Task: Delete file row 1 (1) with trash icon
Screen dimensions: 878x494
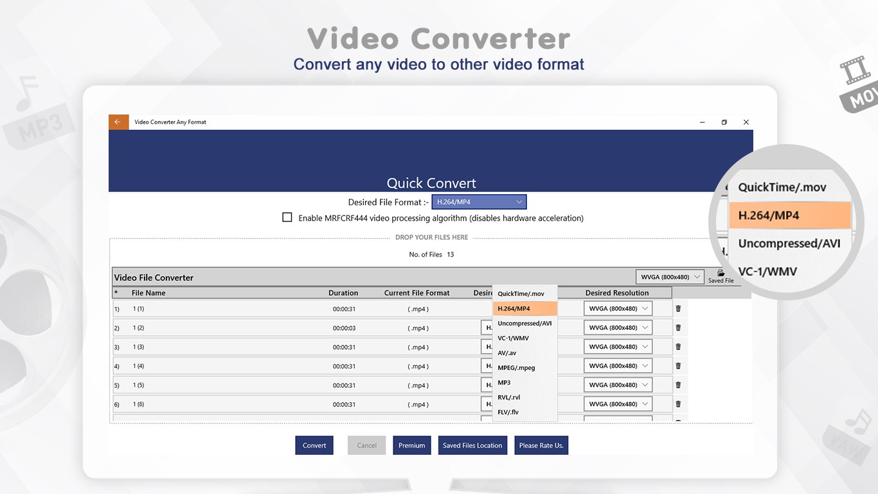Action: pos(678,309)
